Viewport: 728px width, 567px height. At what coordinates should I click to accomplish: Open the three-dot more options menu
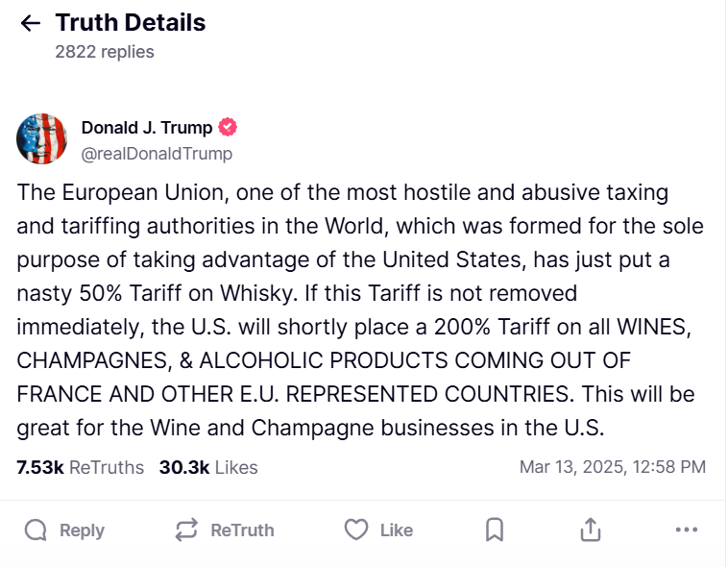tap(687, 530)
